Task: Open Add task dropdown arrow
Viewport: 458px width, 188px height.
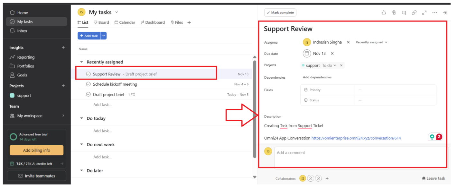Action: tap(104, 36)
